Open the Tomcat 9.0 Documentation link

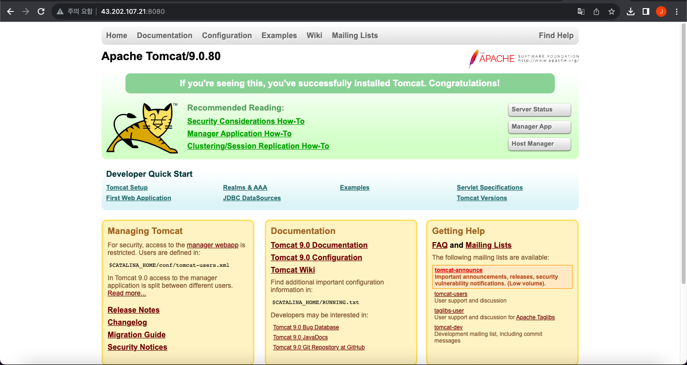[319, 245]
